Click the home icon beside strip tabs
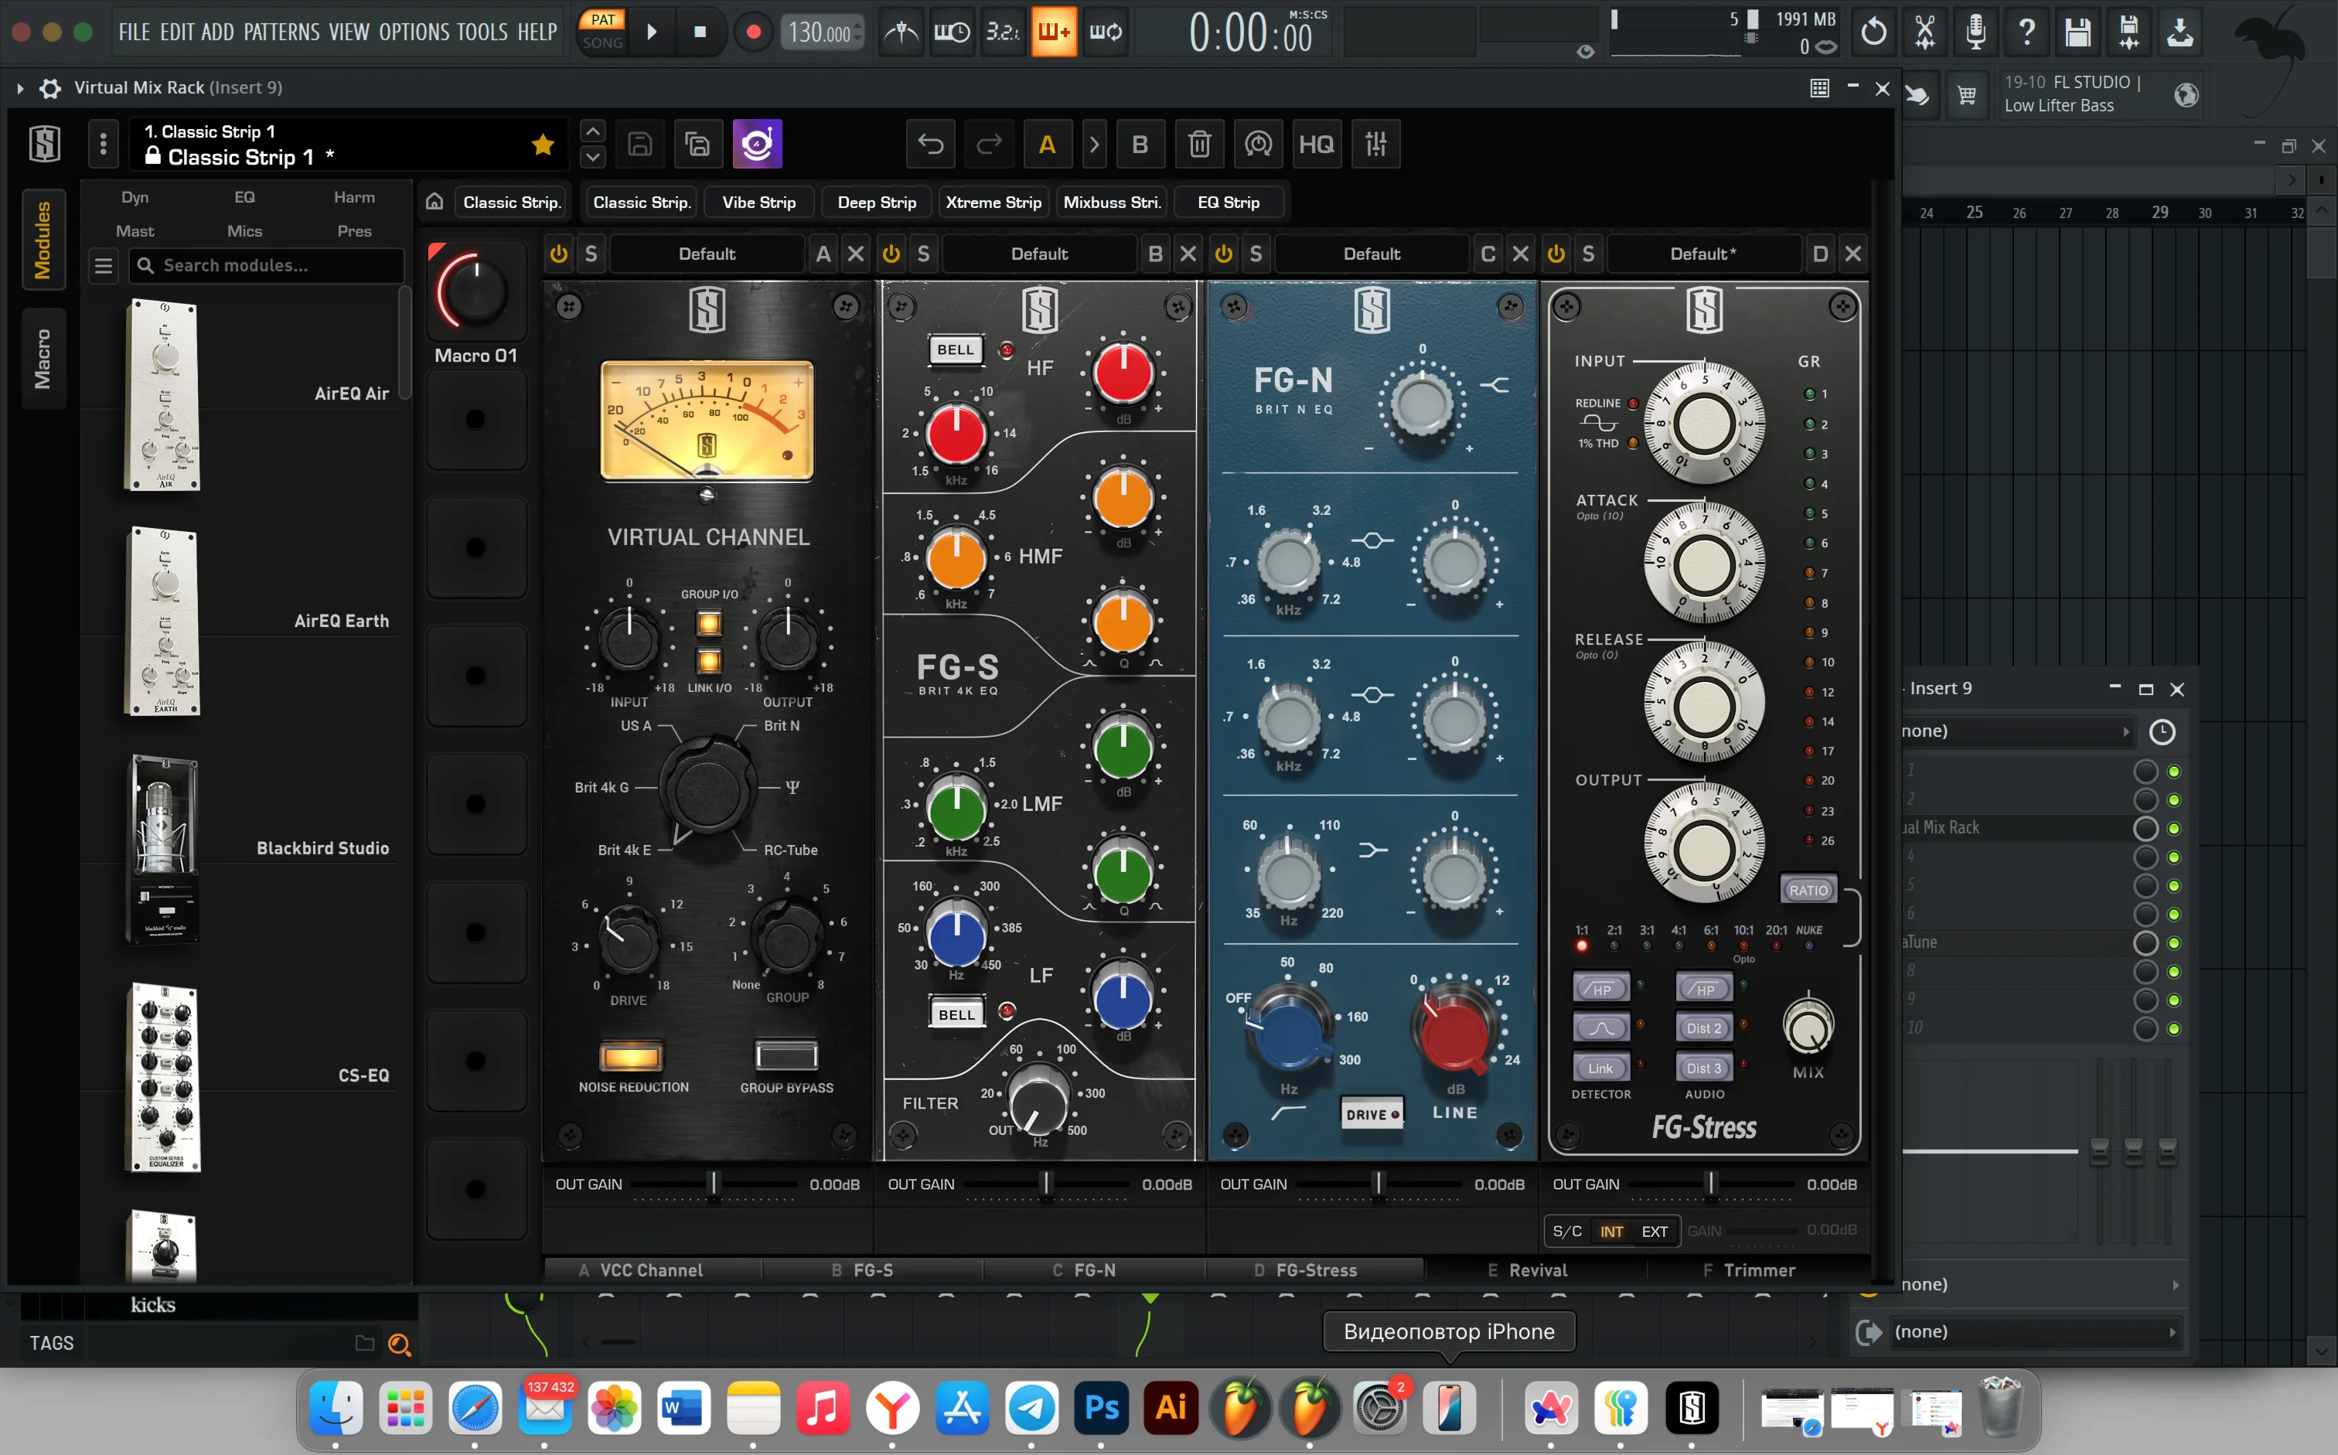The height and width of the screenshot is (1455, 2338). point(435,202)
